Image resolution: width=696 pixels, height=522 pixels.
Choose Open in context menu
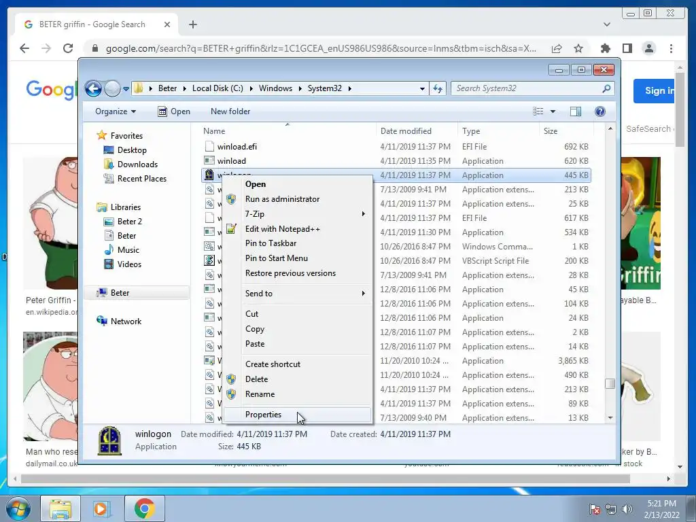[256, 184]
